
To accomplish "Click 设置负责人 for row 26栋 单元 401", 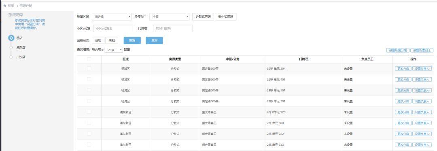I will (x=422, y=79).
